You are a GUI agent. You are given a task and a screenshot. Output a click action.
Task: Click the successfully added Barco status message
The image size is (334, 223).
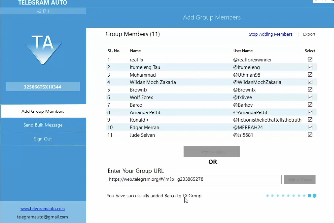tap(154, 196)
